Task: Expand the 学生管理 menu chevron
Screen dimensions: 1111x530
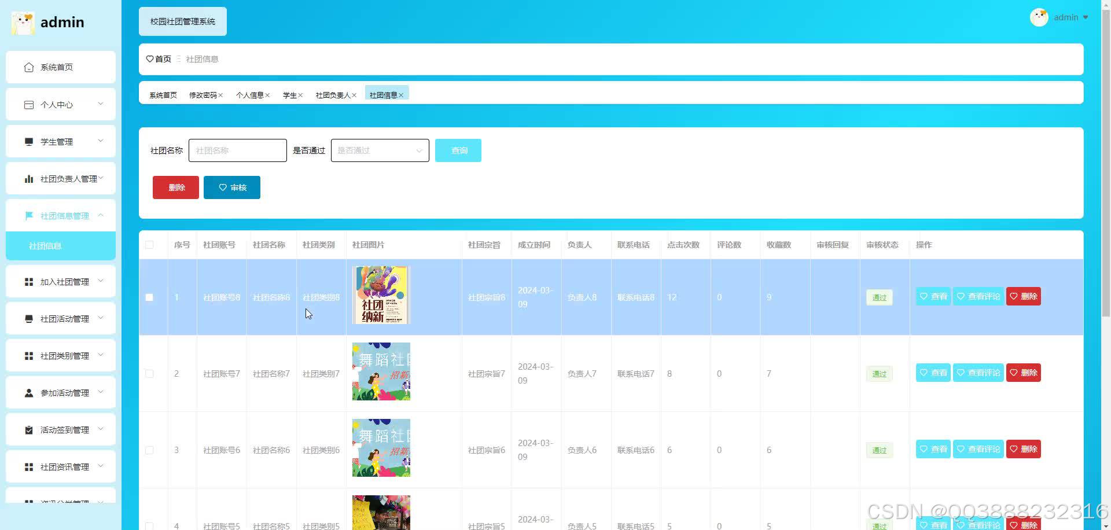Action: pyautogui.click(x=101, y=141)
